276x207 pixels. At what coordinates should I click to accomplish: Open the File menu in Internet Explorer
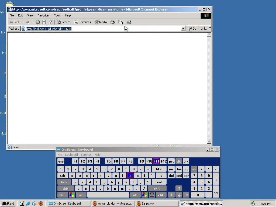(x=12, y=15)
